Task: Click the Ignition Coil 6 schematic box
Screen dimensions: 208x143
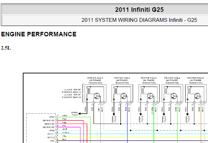Action: (196, 93)
